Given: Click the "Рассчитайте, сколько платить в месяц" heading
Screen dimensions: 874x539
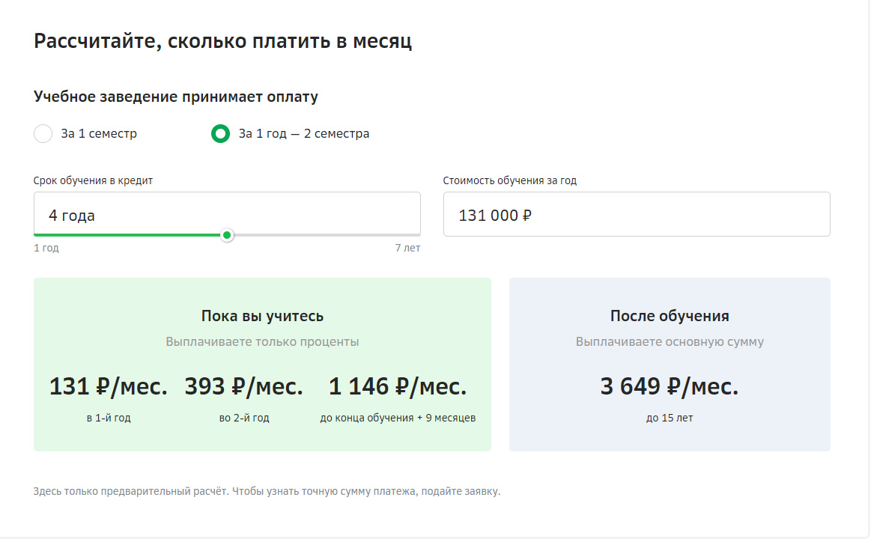Looking at the screenshot, I should pyautogui.click(x=222, y=40).
